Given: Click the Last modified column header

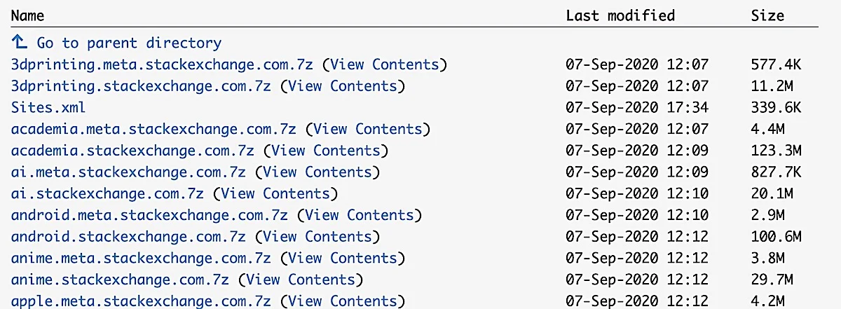Looking at the screenshot, I should point(620,15).
